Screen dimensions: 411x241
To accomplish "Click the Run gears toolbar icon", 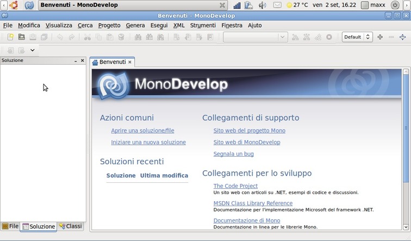I will click(317, 37).
